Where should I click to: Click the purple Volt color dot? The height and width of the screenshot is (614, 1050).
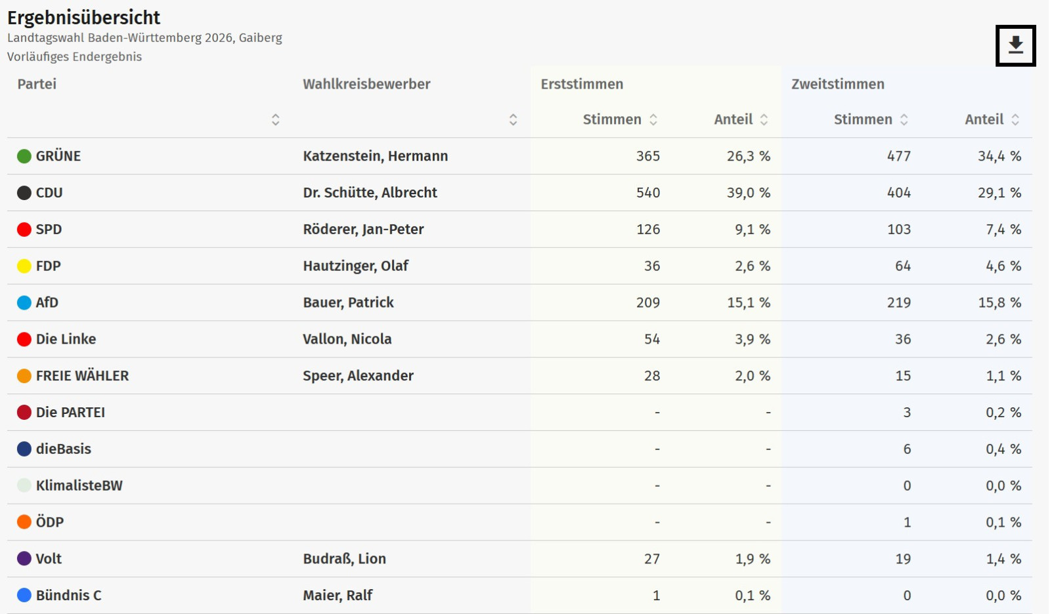coord(24,559)
